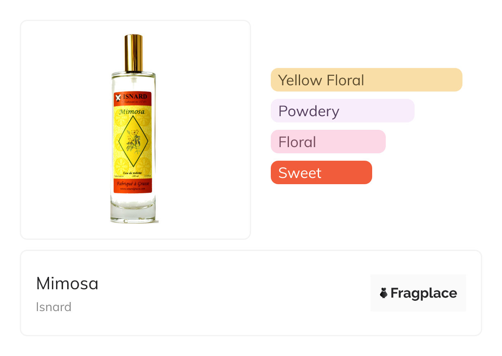Select the Powdery accord bar

pyautogui.click(x=342, y=111)
